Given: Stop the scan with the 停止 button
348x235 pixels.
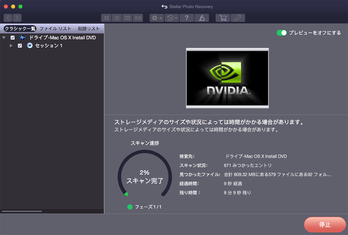Looking at the screenshot, I should pos(325,225).
